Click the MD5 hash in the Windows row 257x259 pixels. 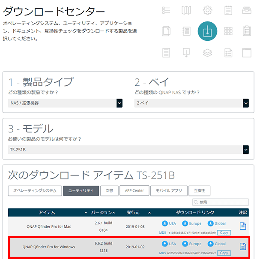point(191,253)
